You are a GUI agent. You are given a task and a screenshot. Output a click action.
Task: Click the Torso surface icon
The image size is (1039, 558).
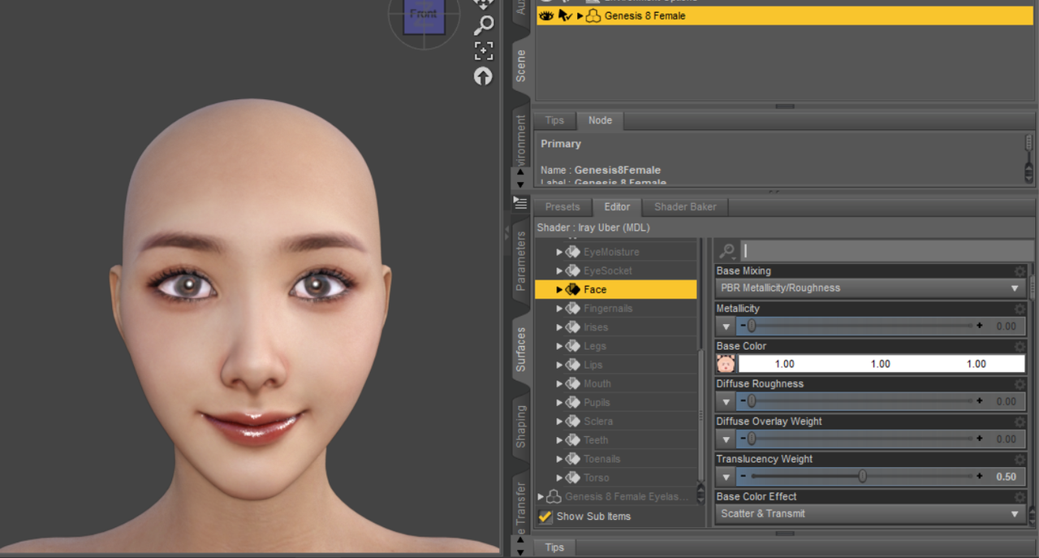(572, 478)
